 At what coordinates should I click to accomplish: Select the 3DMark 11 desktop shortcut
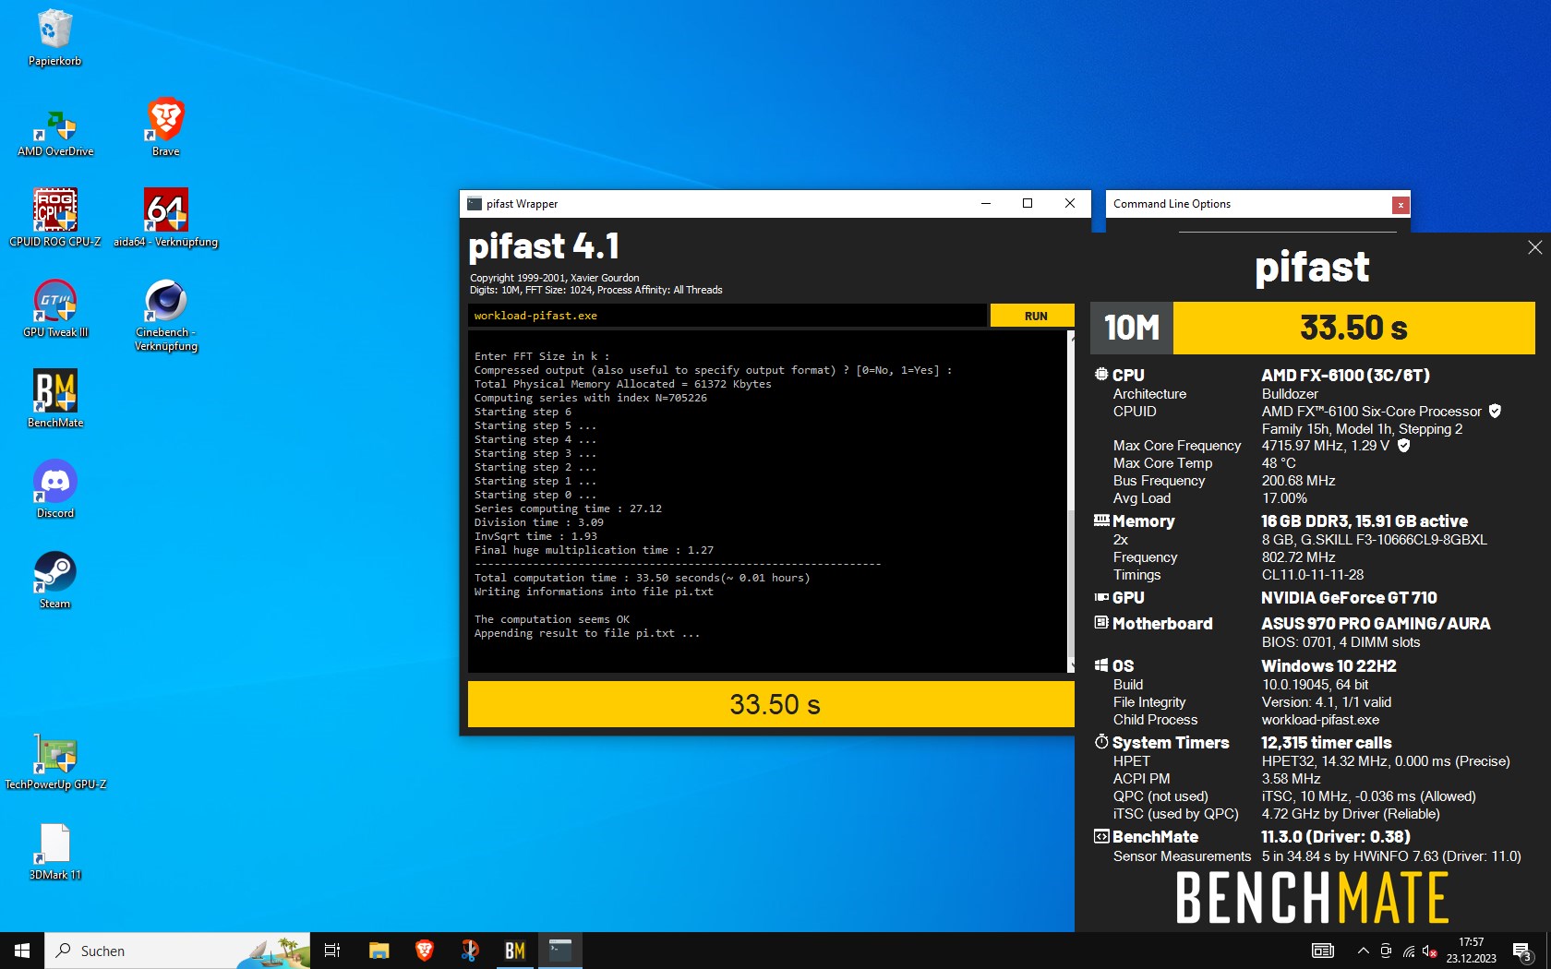click(x=55, y=852)
